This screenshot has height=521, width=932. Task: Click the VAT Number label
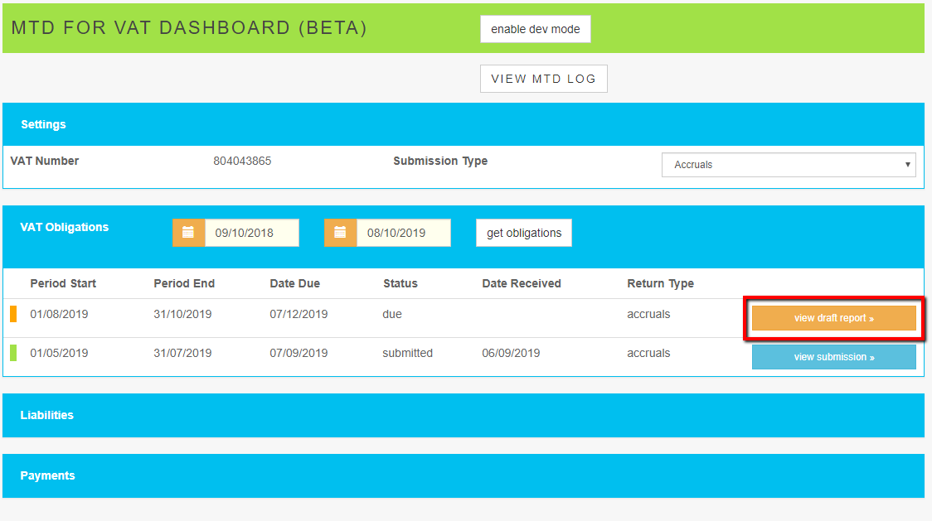point(45,161)
